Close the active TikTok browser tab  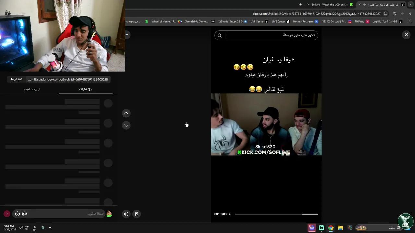point(359,5)
